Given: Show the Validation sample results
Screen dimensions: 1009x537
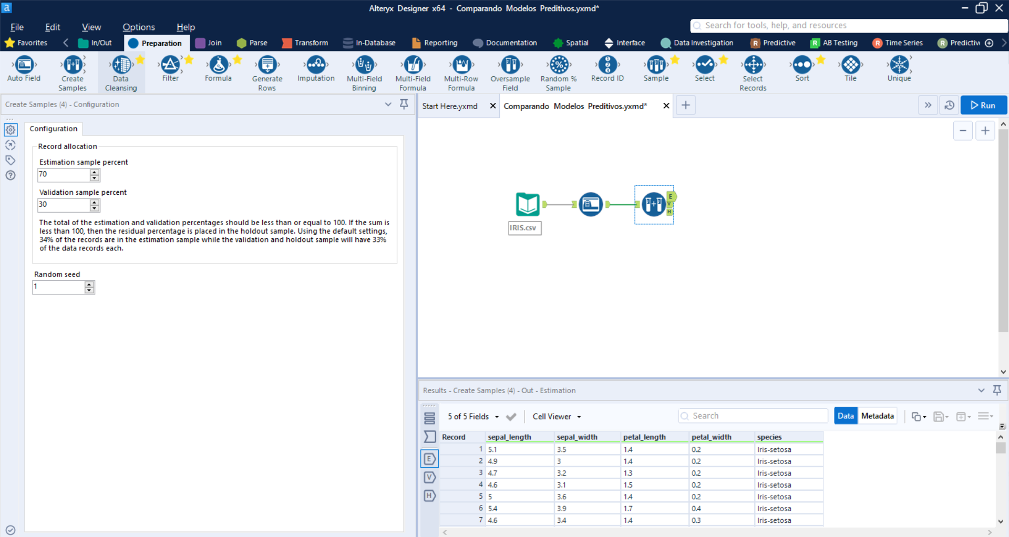Looking at the screenshot, I should [x=429, y=477].
